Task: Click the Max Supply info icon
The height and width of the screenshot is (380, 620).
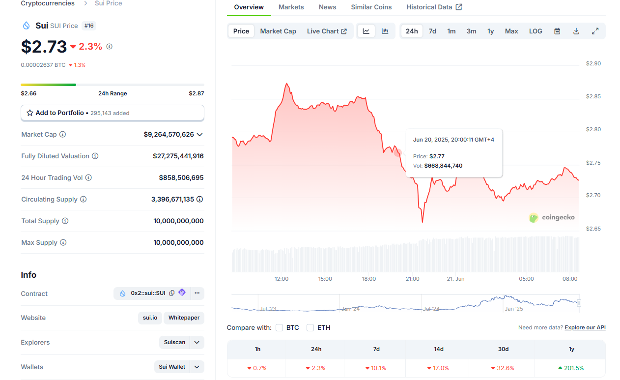Action: click(63, 242)
